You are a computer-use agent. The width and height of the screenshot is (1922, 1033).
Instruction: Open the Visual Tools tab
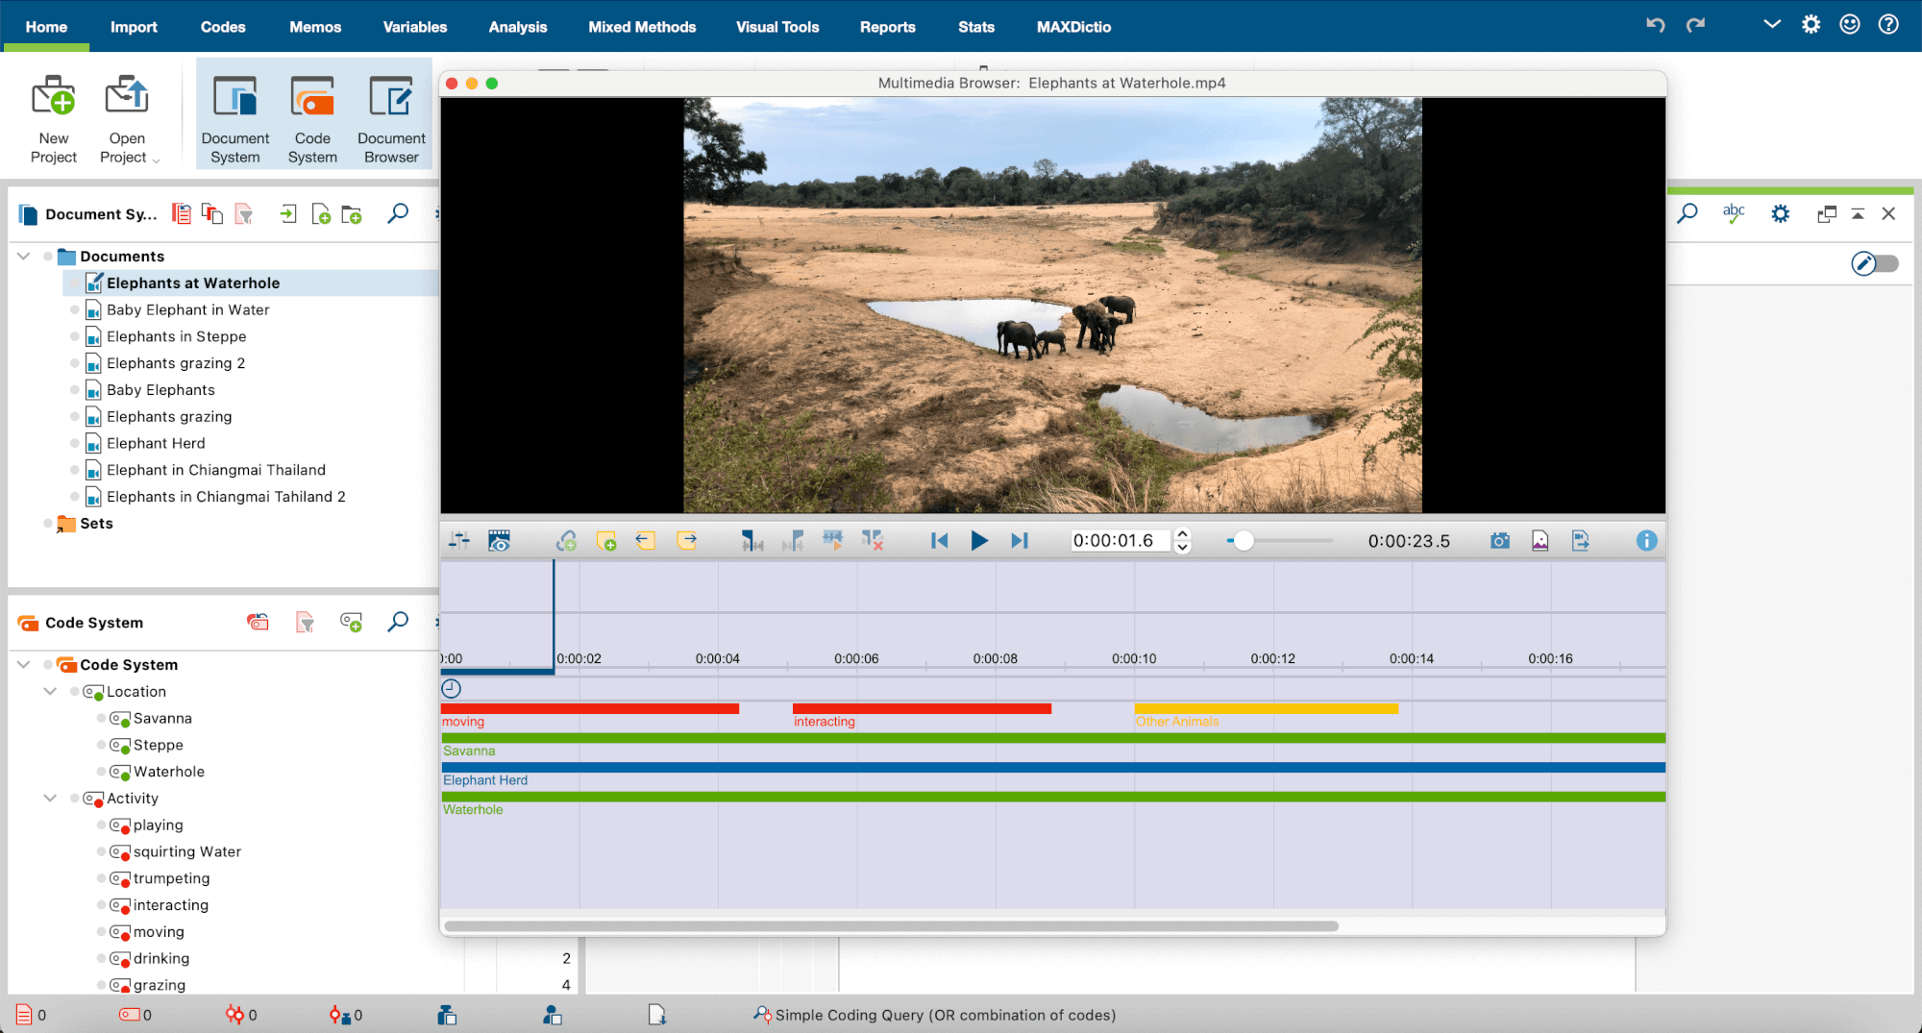[777, 27]
